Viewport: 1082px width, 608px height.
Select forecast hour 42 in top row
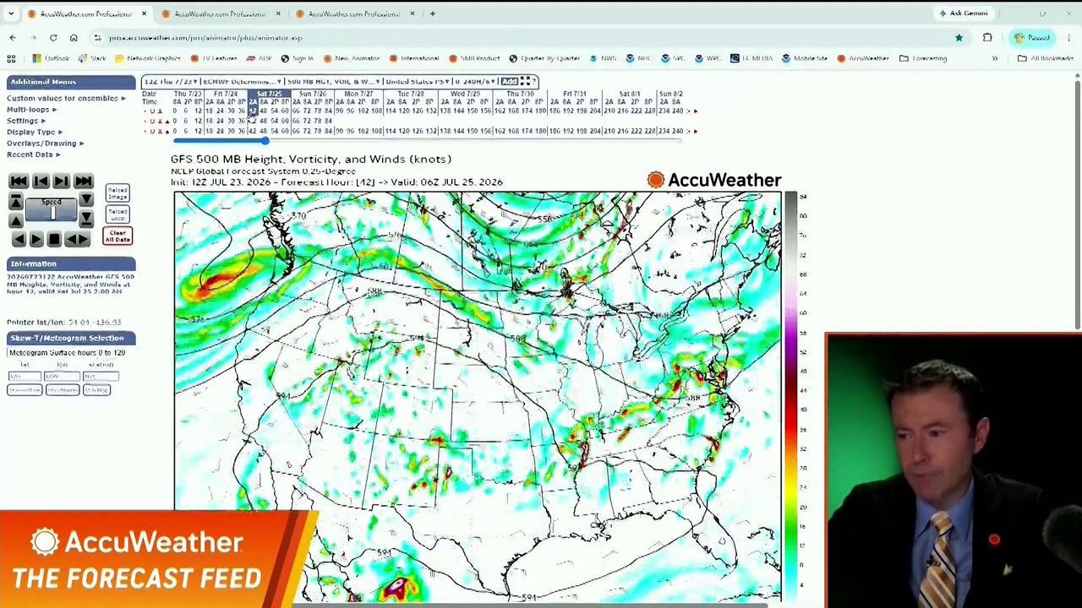252,111
